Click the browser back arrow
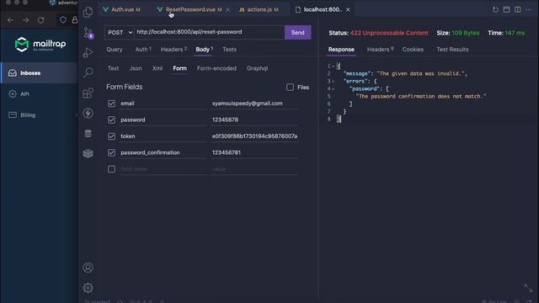This screenshot has height=303, width=539. [10, 20]
